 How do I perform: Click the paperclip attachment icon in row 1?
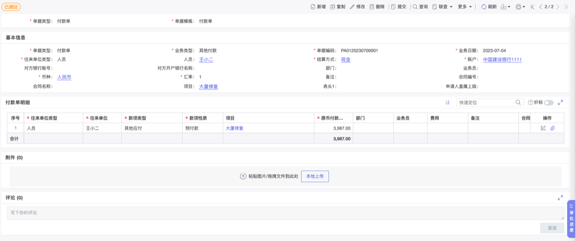click(x=553, y=129)
